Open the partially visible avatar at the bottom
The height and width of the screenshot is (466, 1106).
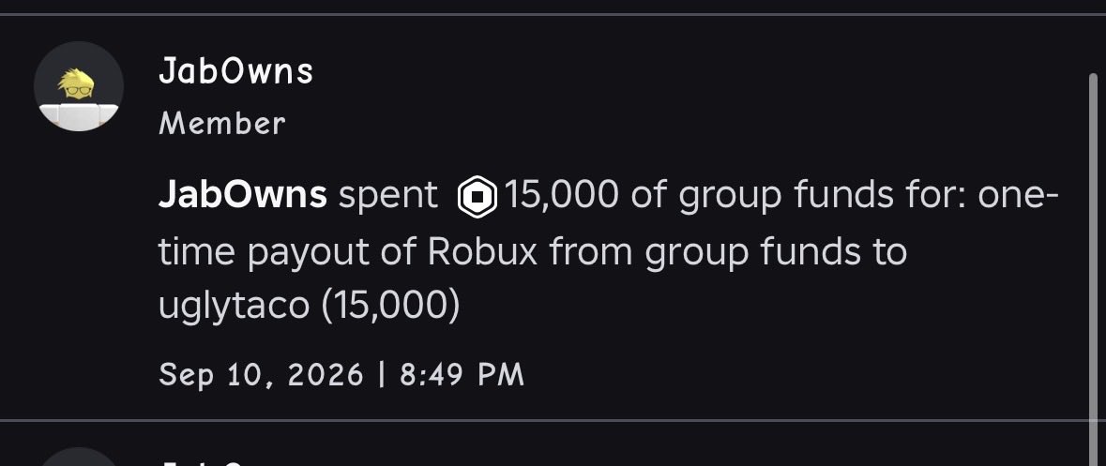click(x=78, y=456)
